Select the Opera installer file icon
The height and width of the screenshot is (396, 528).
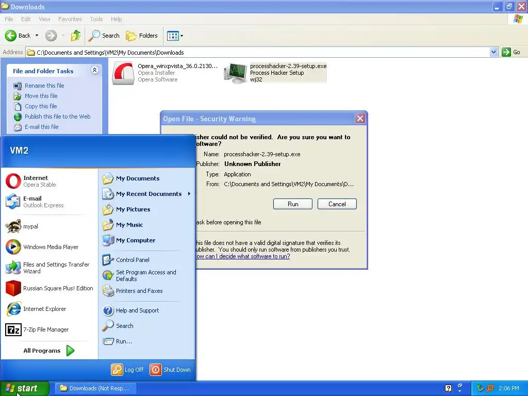[x=123, y=73]
